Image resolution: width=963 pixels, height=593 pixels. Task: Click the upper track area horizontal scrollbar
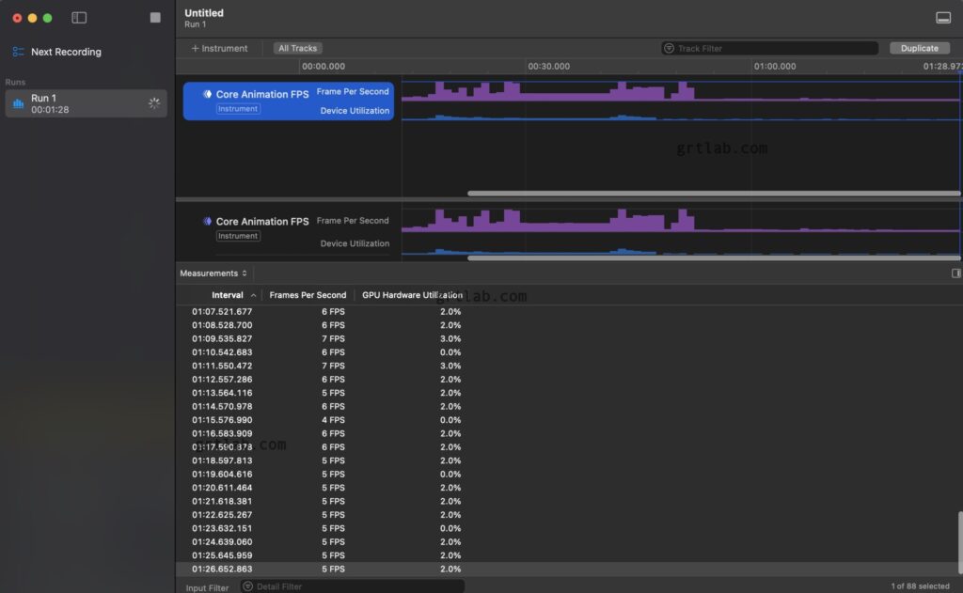coord(713,194)
